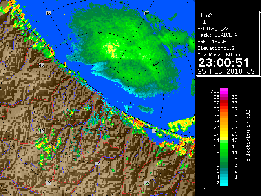The width and height of the screenshot is (261, 196).
Task: Select the Elevation:1.2 text
Action: click(216, 48)
